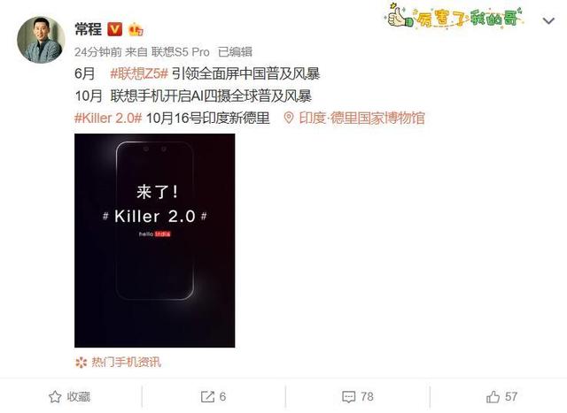
Task: Open 印度·德里国家博物馆 location link
Action: 361,118
